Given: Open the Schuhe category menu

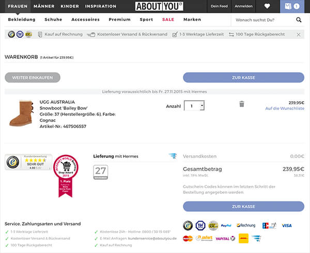Looking at the screenshot, I should click(x=53, y=20).
